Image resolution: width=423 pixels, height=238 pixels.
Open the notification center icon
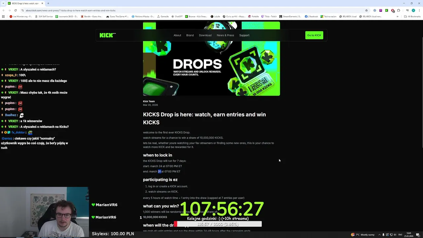[418, 235]
